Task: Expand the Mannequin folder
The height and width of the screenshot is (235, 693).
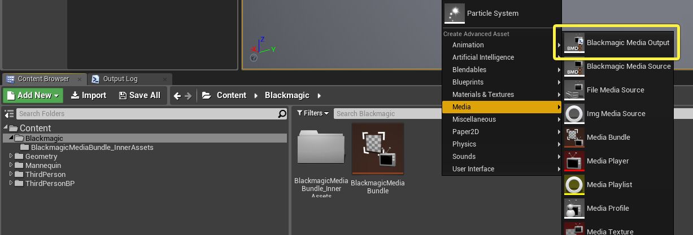Action: tap(11, 165)
